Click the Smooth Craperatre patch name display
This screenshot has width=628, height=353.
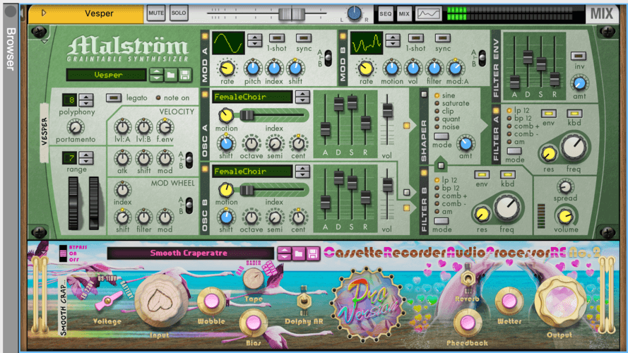pos(191,253)
